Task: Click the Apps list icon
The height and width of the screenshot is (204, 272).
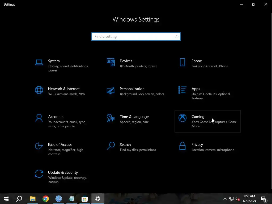Action: [182, 90]
